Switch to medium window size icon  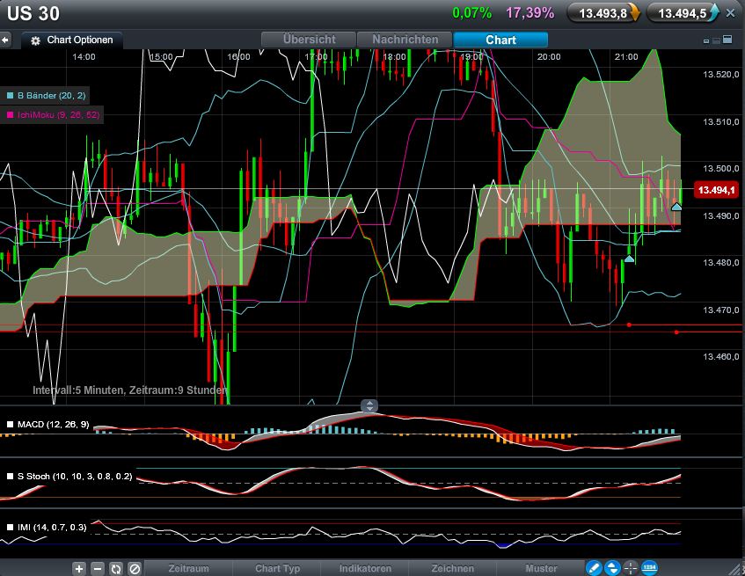coord(716,40)
